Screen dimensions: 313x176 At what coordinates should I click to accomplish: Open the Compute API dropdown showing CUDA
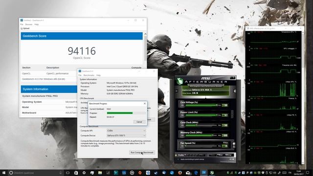(126, 131)
